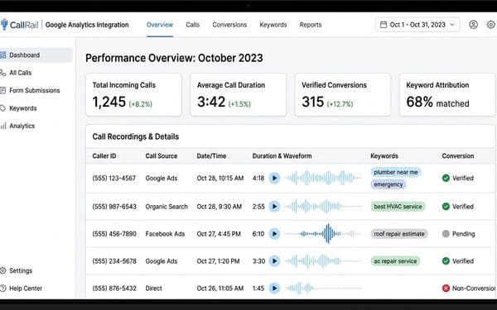Click the Google Analytics Integration title
This screenshot has height=310, width=497.
(87, 25)
